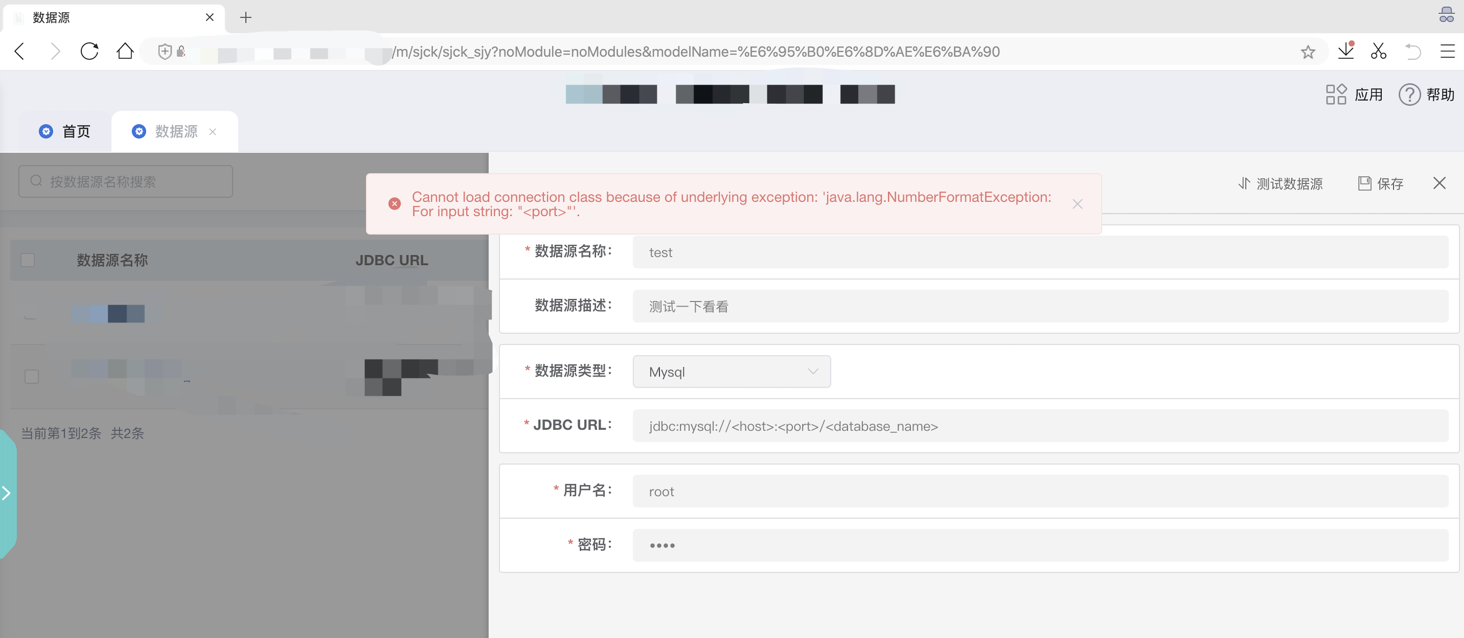Click the scissors screenshot tool icon
Image resolution: width=1464 pixels, height=638 pixels.
[1378, 51]
